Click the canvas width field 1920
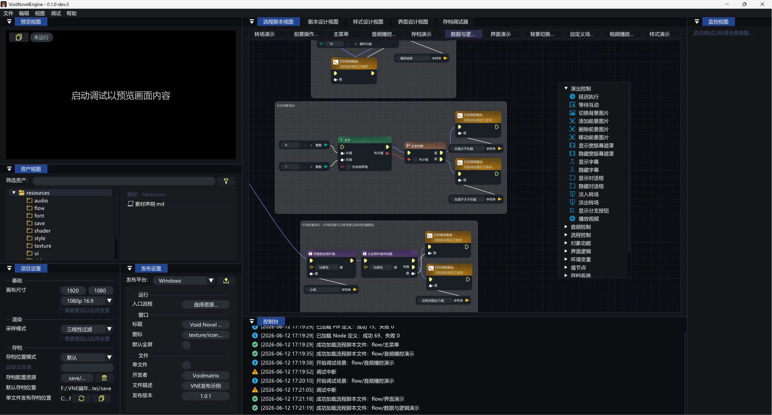This screenshot has height=415, width=772. tap(73, 291)
